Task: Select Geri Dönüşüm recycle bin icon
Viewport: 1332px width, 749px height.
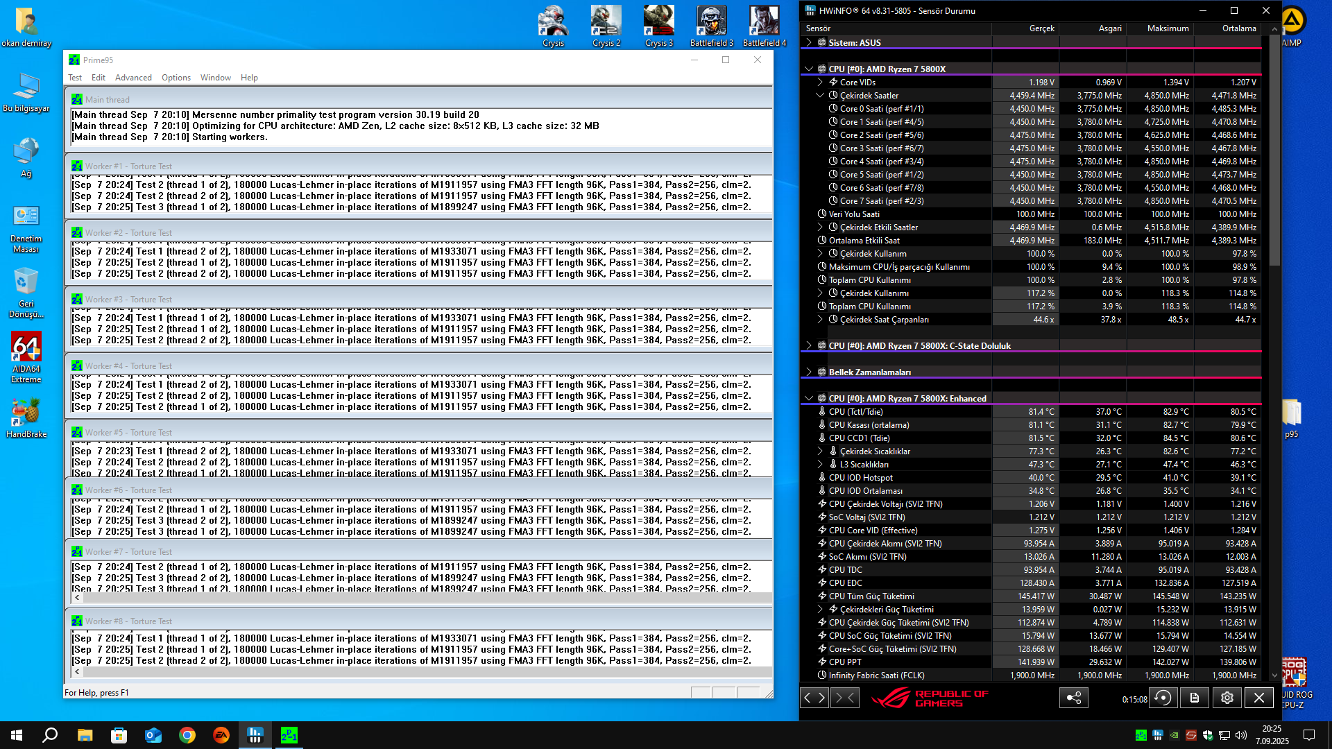Action: [x=26, y=293]
